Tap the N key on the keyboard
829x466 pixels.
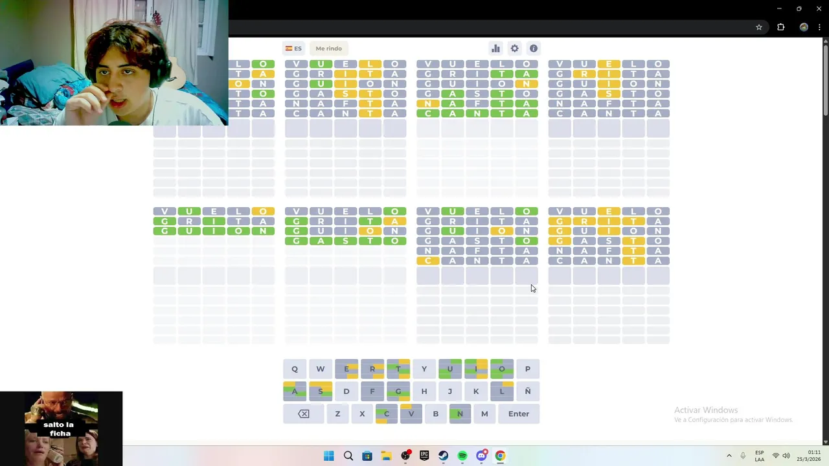point(460,414)
